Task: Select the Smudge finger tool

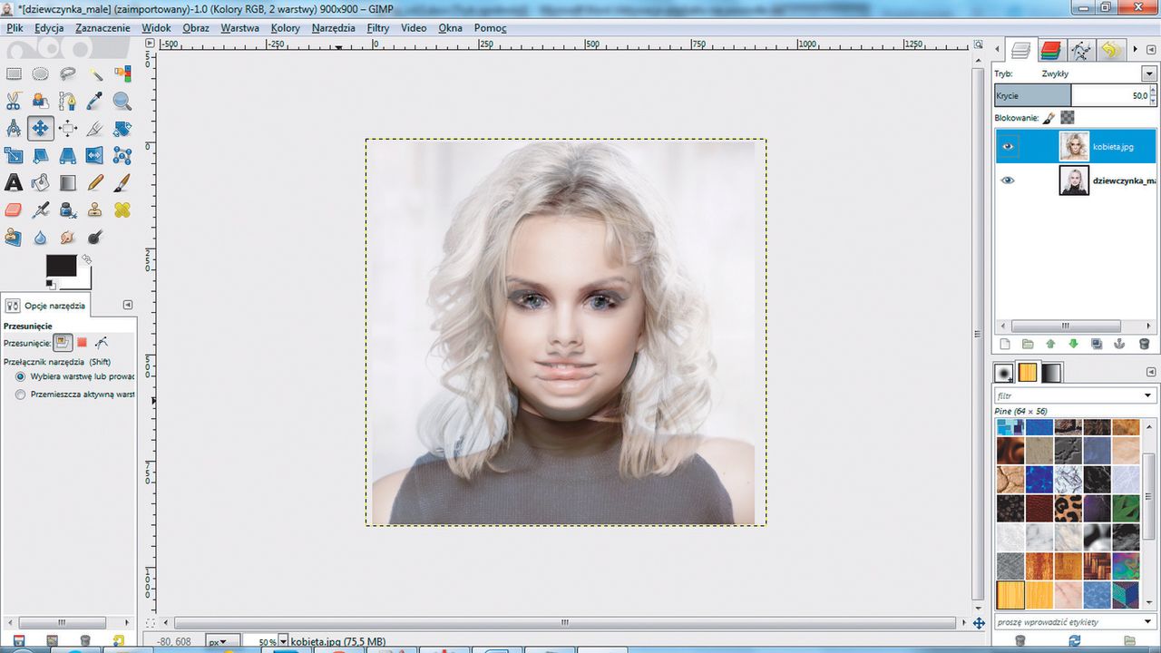Action: click(x=68, y=237)
